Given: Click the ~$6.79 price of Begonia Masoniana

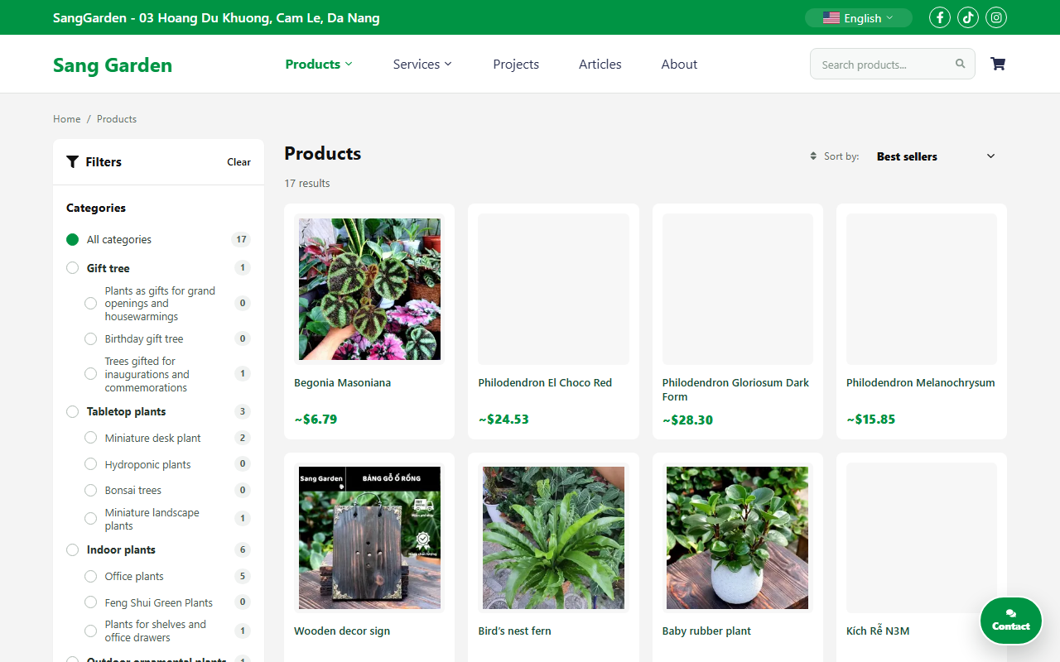Looking at the screenshot, I should pos(316,420).
